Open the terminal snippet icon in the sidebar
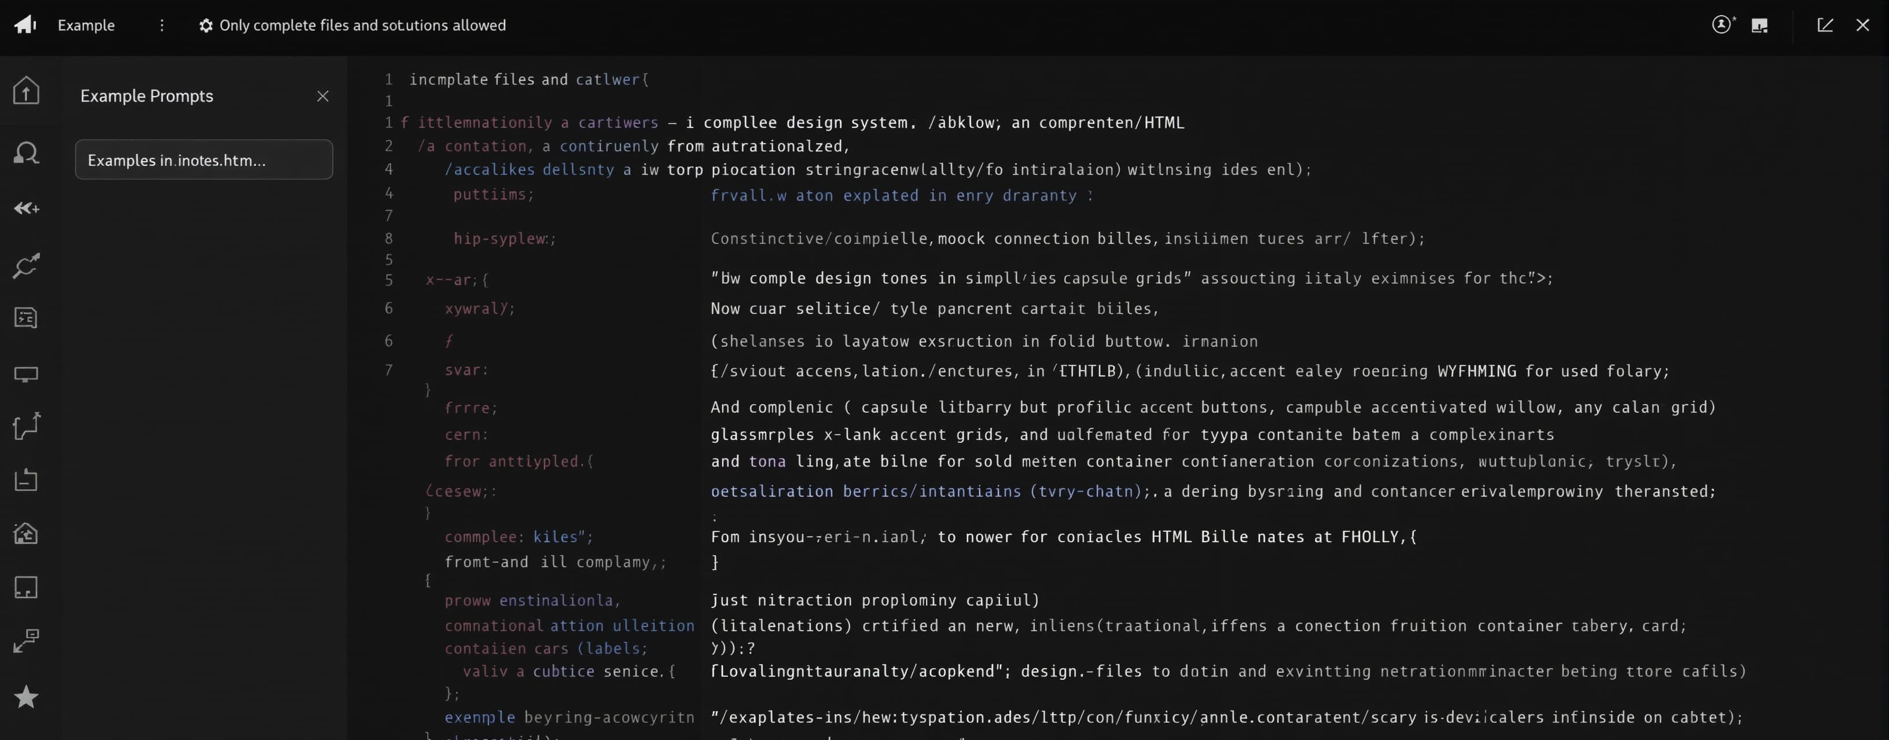The image size is (1889, 740). [x=27, y=317]
